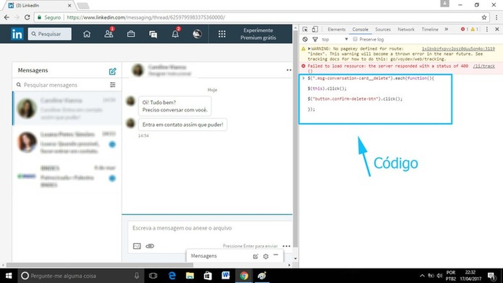
Task: Click the page horizontal scrollbar
Action: (100, 265)
